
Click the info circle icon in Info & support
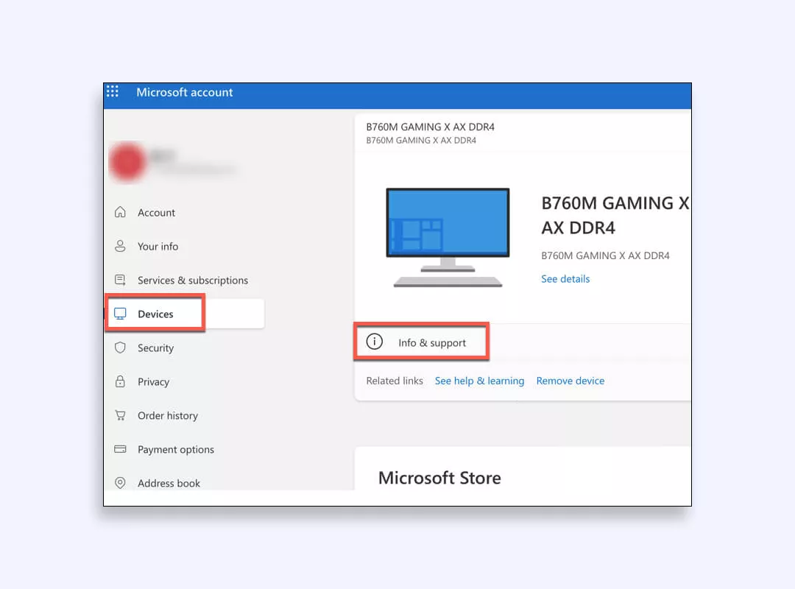(x=375, y=342)
